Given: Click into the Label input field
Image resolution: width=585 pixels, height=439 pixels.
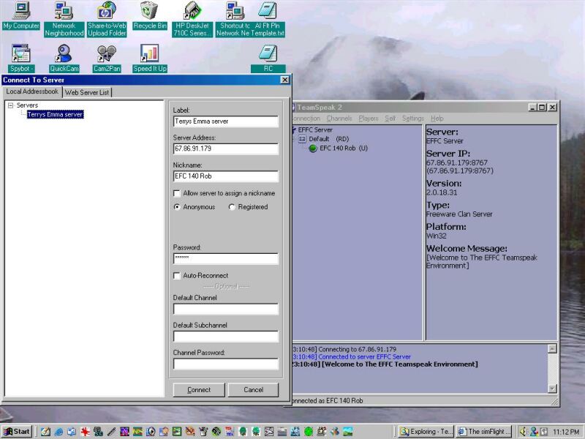Looking at the screenshot, I should tap(226, 121).
